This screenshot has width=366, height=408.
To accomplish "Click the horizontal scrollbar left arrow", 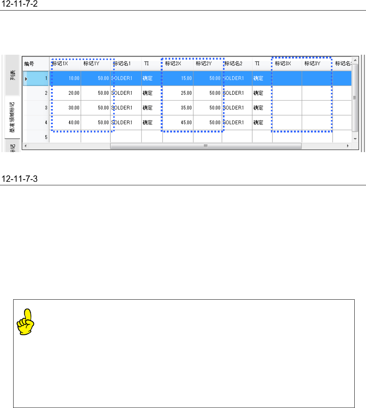I will click(26, 146).
